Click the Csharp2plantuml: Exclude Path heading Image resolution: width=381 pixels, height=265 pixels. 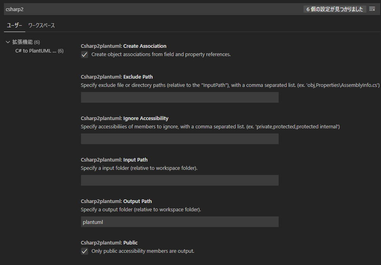tap(117, 77)
